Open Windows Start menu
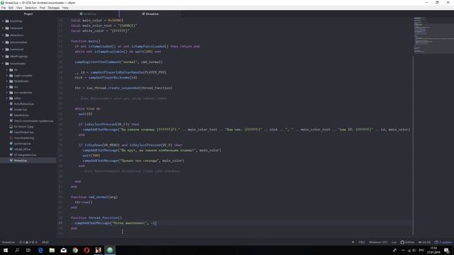This screenshot has height=255, width=454. click(6, 250)
